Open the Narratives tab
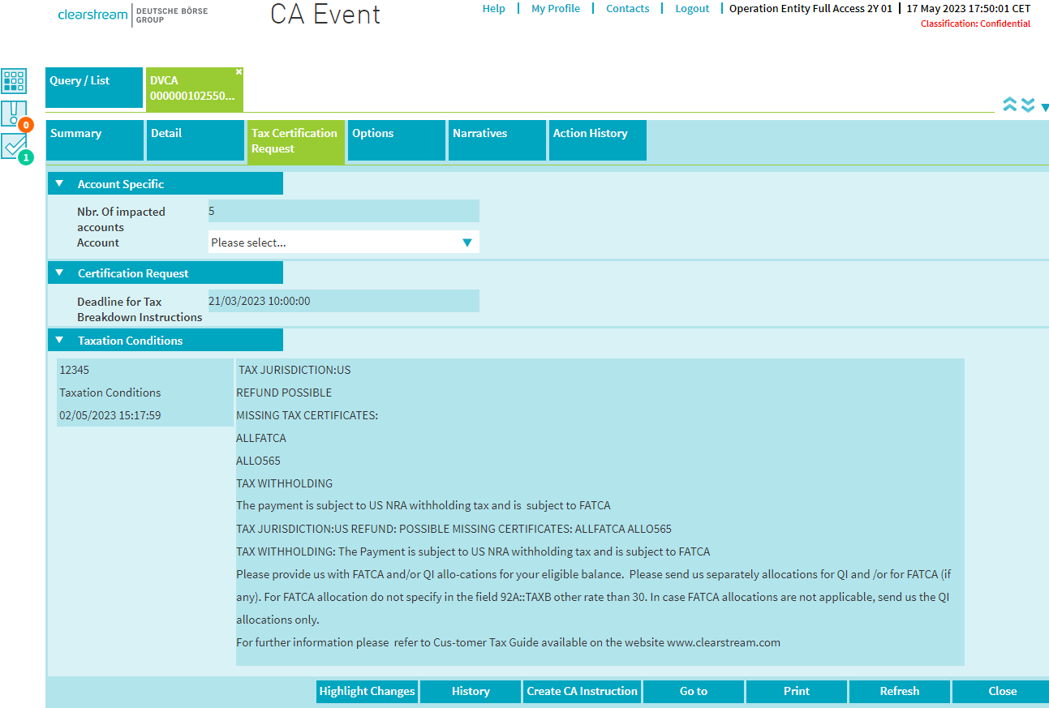This screenshot has height=708, width=1049. click(x=496, y=140)
